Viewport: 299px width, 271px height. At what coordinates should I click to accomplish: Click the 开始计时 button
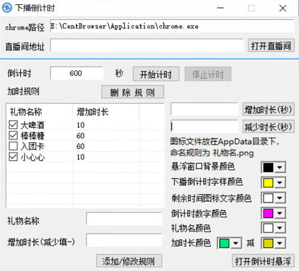pos(156,74)
